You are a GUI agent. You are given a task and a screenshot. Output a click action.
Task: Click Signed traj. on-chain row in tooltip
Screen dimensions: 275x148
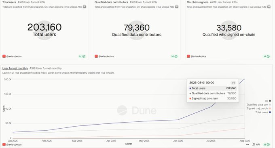tap(213, 98)
